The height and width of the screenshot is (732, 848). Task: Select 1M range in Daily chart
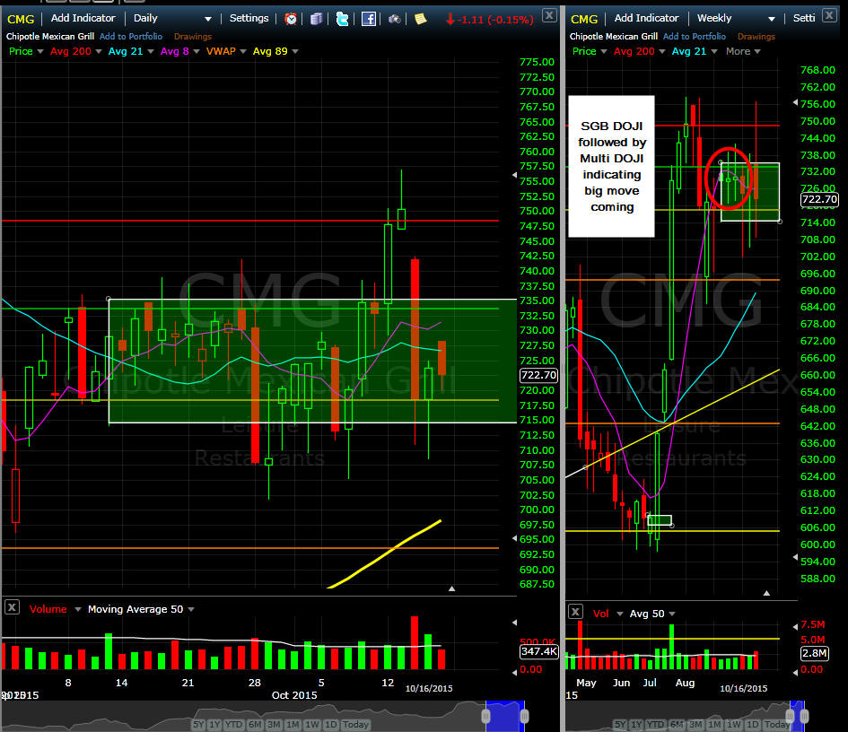293,725
